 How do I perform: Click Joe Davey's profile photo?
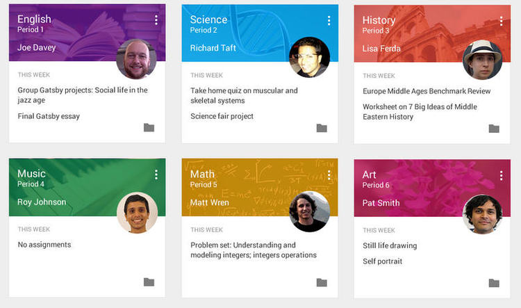tap(136, 58)
